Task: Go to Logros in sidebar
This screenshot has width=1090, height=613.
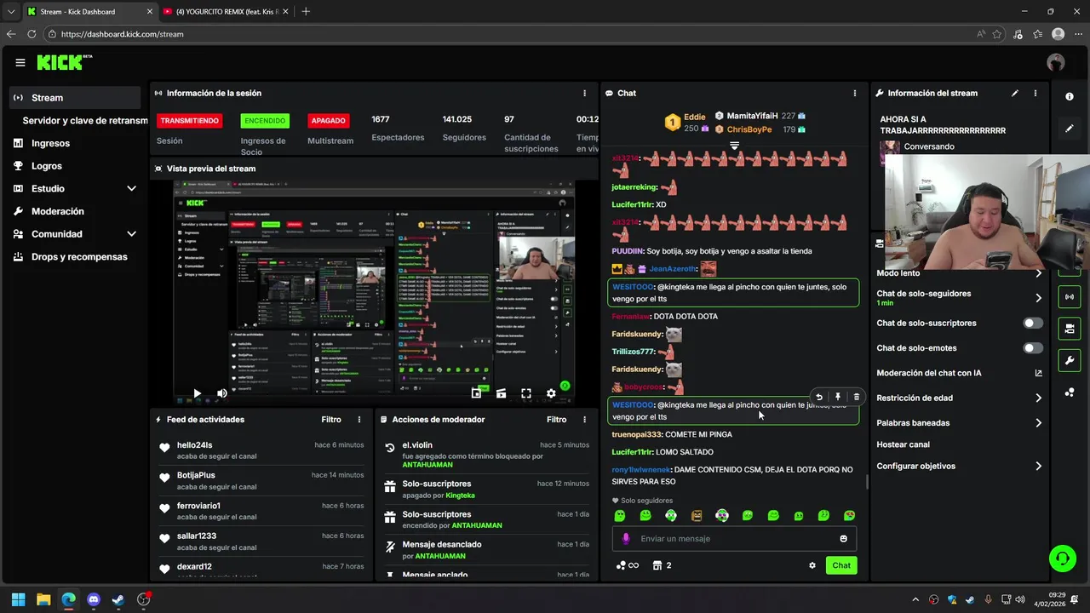Action: click(x=47, y=166)
